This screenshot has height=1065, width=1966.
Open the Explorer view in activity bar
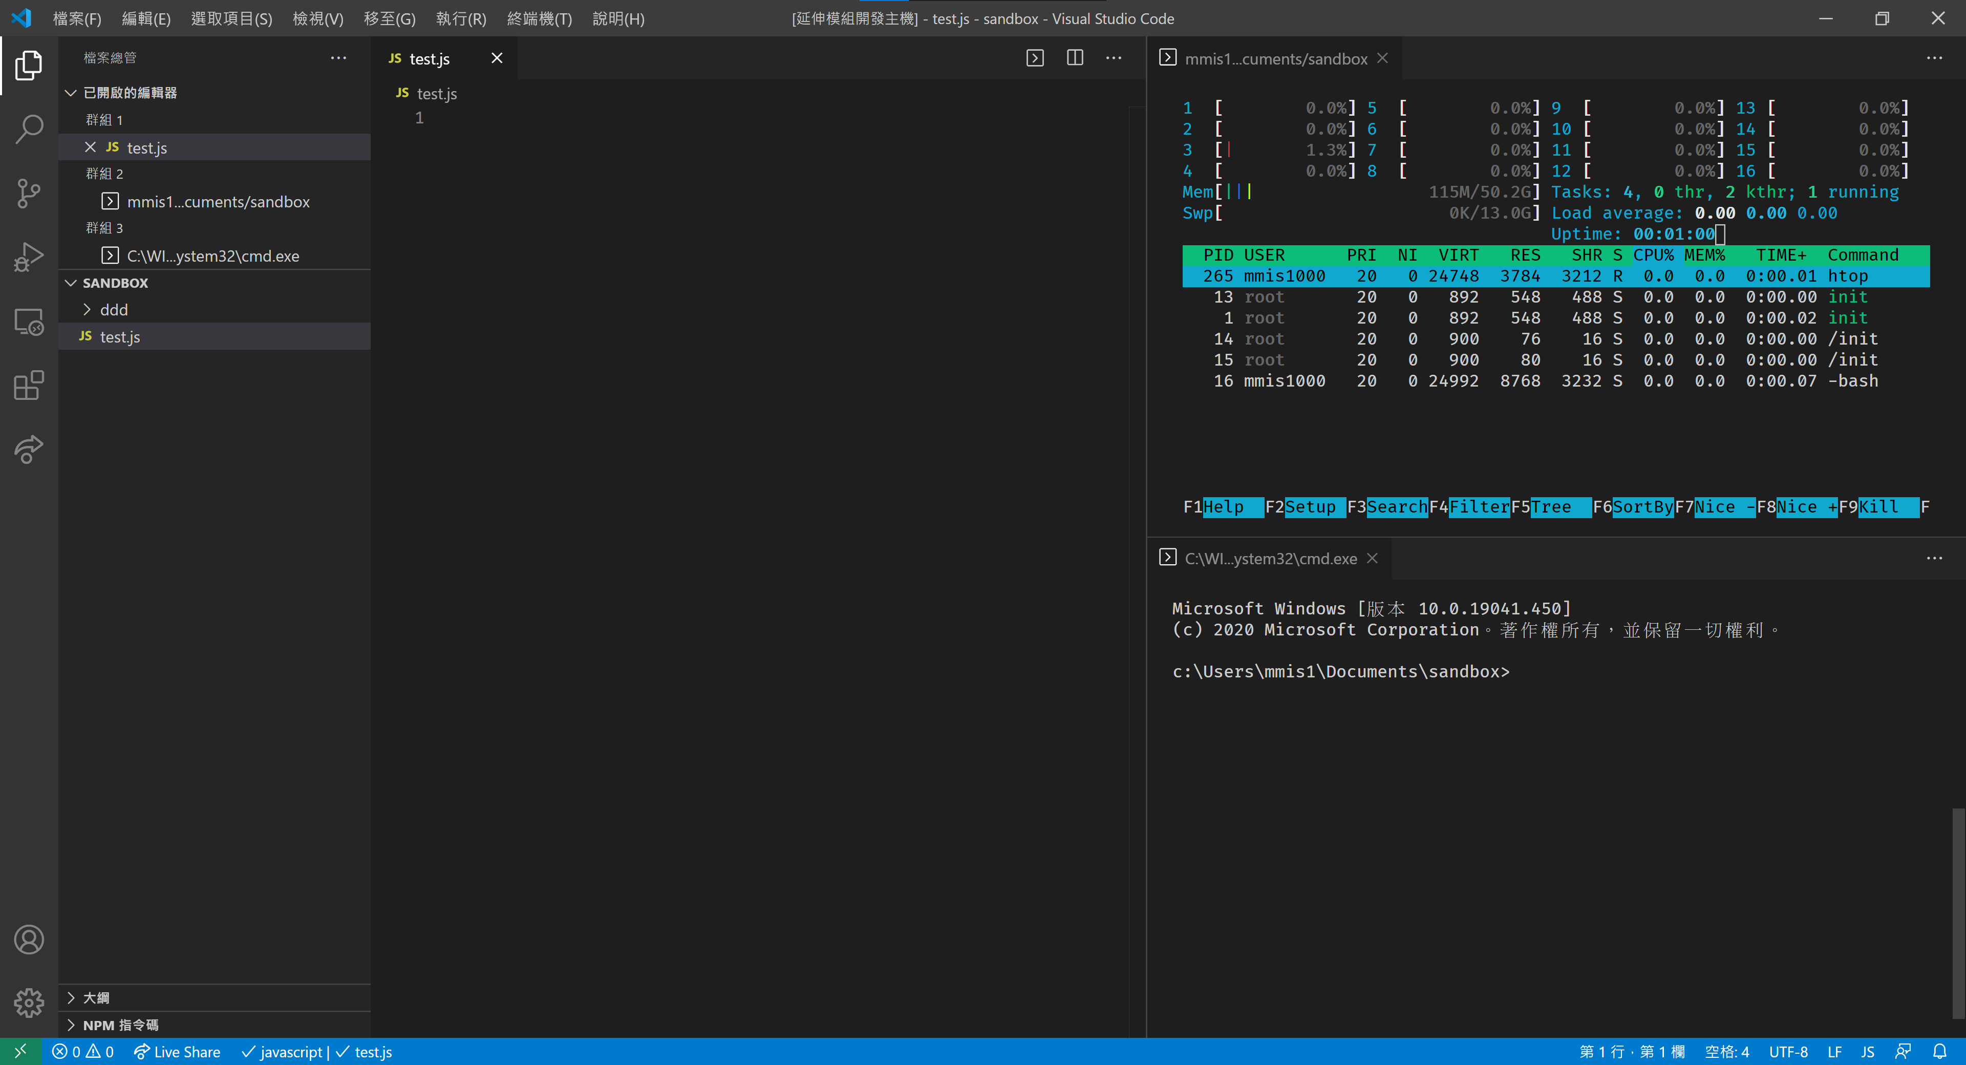point(29,65)
